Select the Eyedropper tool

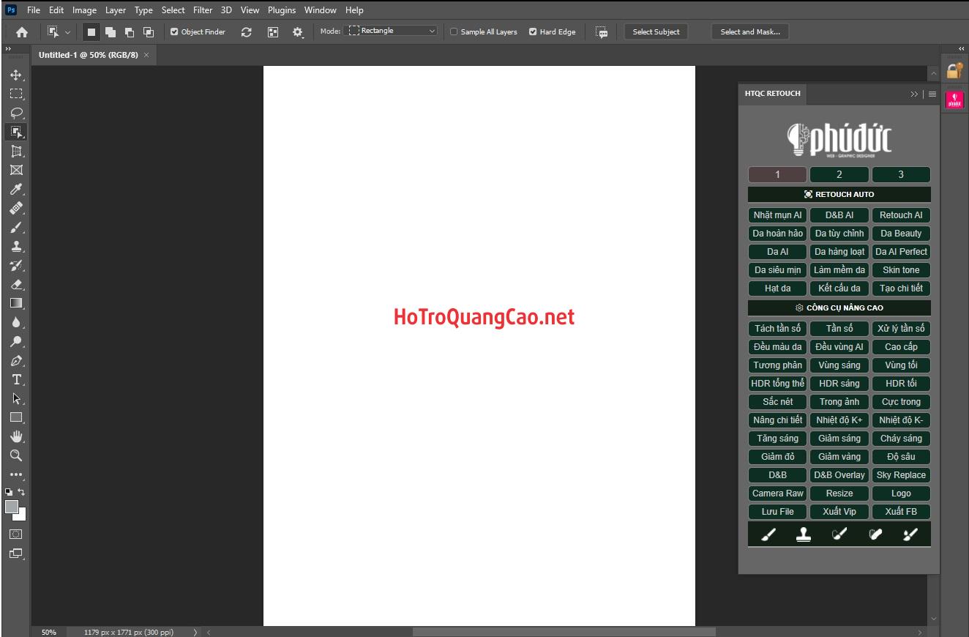click(x=16, y=190)
